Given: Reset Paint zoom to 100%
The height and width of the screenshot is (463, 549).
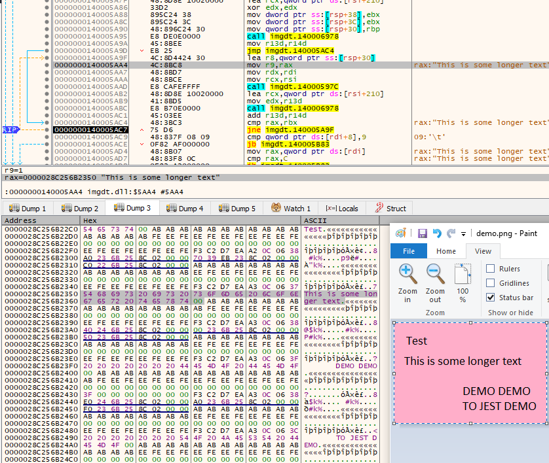Looking at the screenshot, I should pyautogui.click(x=463, y=283).
